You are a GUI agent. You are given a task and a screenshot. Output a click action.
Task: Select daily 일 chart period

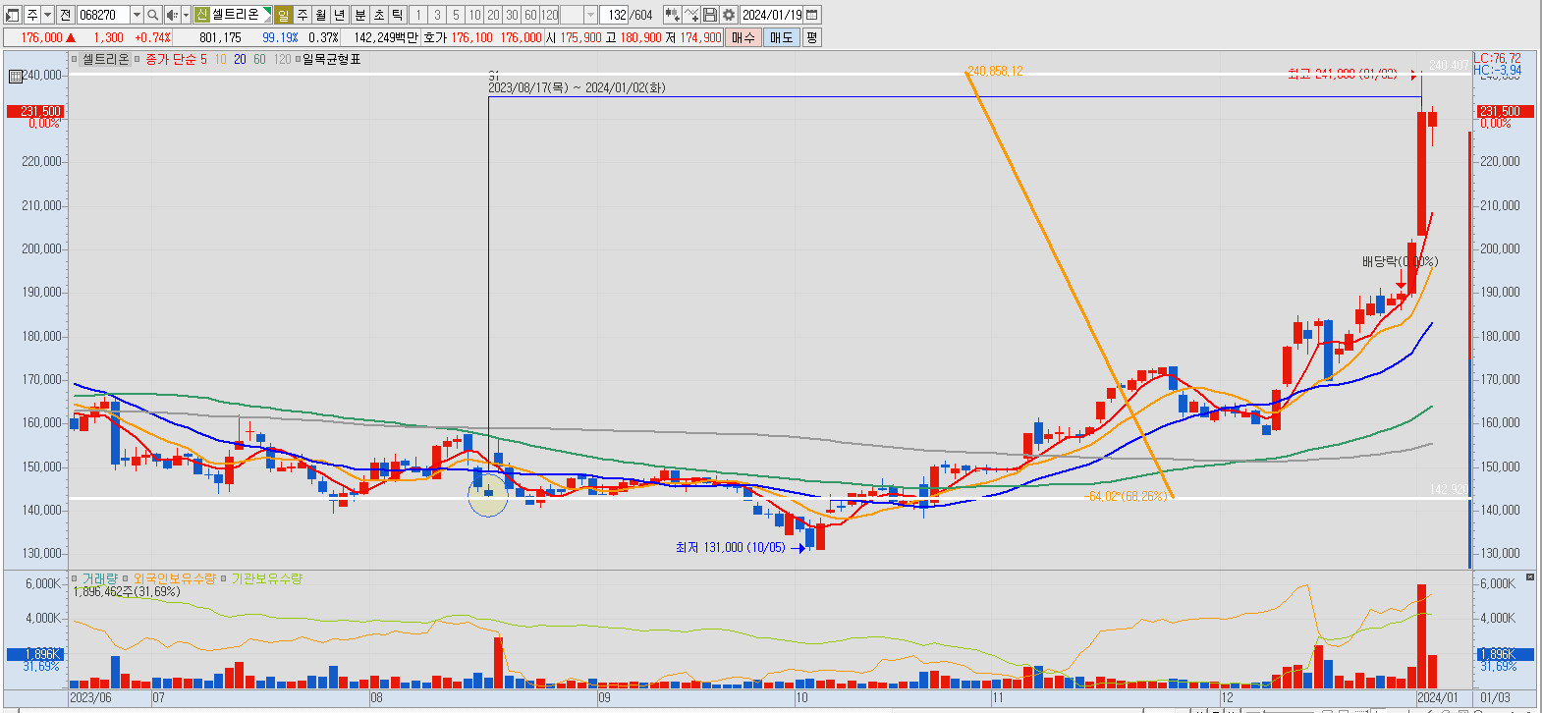point(283,15)
